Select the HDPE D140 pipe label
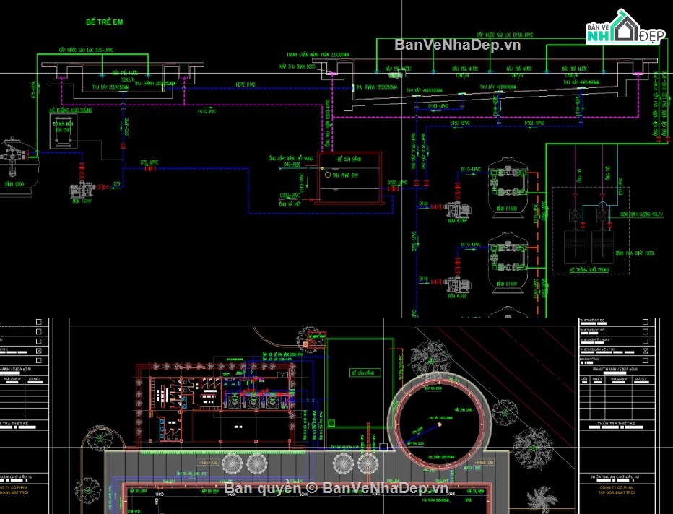 [246, 84]
